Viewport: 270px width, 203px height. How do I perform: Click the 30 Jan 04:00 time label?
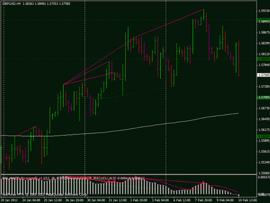point(96,200)
